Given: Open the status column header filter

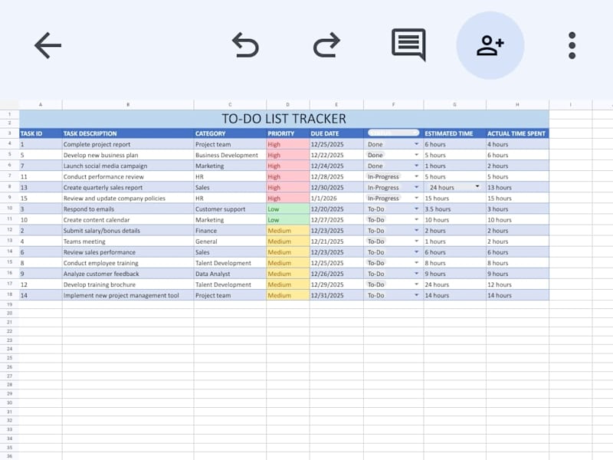Looking at the screenshot, I should tap(393, 133).
